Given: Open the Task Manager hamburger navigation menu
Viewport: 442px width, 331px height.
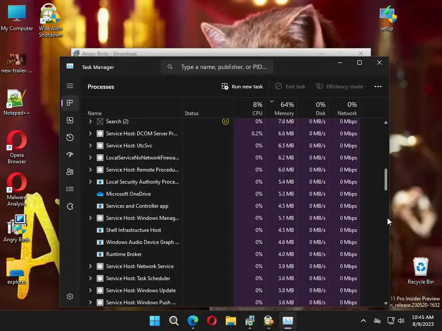Looking at the screenshot, I should click(70, 86).
